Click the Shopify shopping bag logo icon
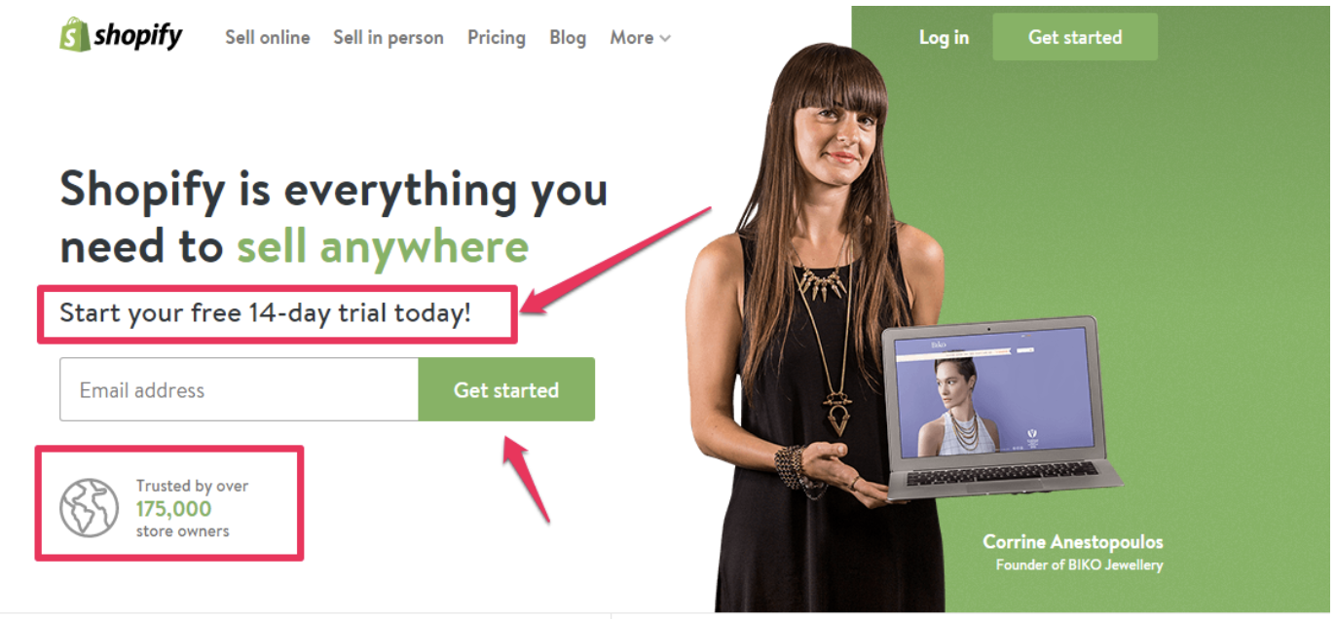The width and height of the screenshot is (1336, 619). [74, 36]
